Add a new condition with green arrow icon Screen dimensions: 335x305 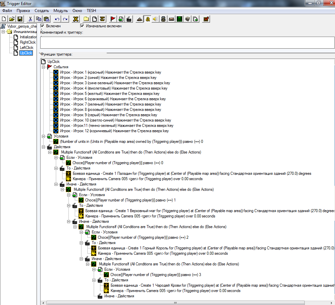pyautogui.click(x=121, y=19)
